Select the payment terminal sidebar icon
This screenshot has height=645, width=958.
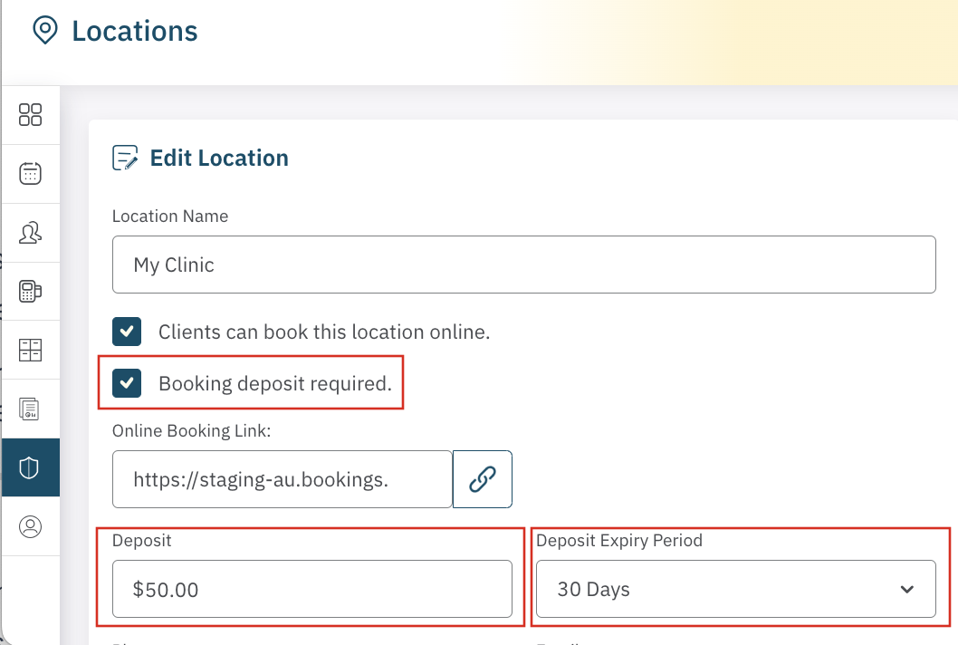pyautogui.click(x=31, y=291)
